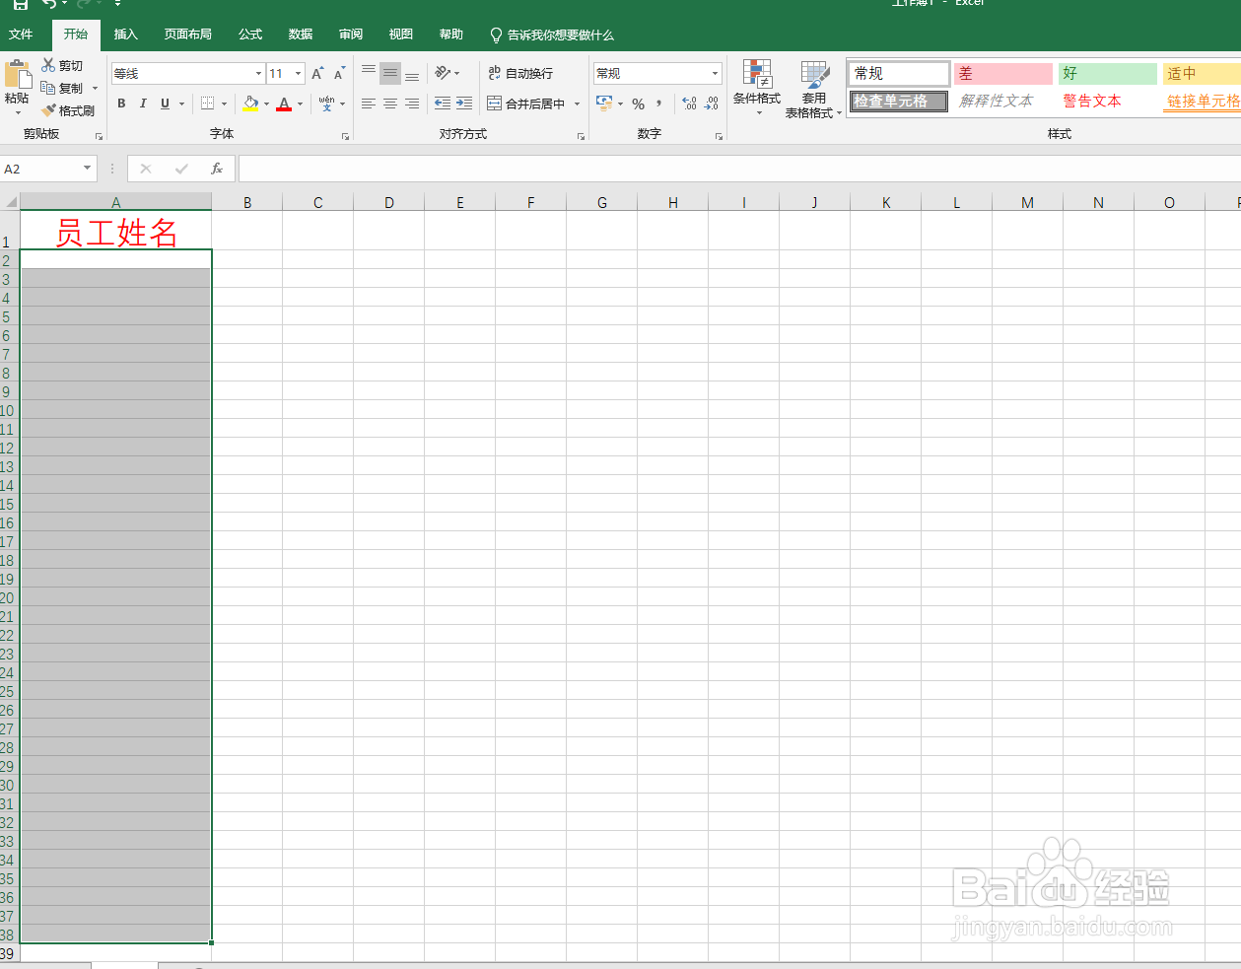Open fill color dropdown arrow
This screenshot has width=1241, height=969.
266,104
